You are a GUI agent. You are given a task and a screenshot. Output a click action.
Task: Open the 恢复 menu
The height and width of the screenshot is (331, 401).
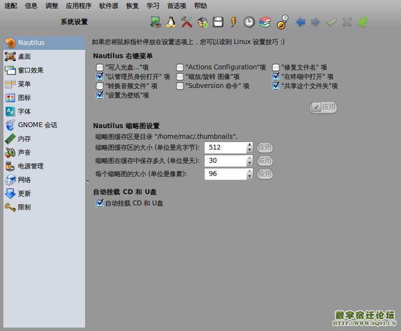[x=133, y=6]
